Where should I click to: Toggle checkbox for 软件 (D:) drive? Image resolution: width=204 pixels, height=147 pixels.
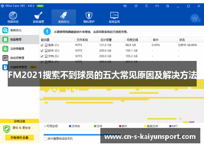click(42, 51)
